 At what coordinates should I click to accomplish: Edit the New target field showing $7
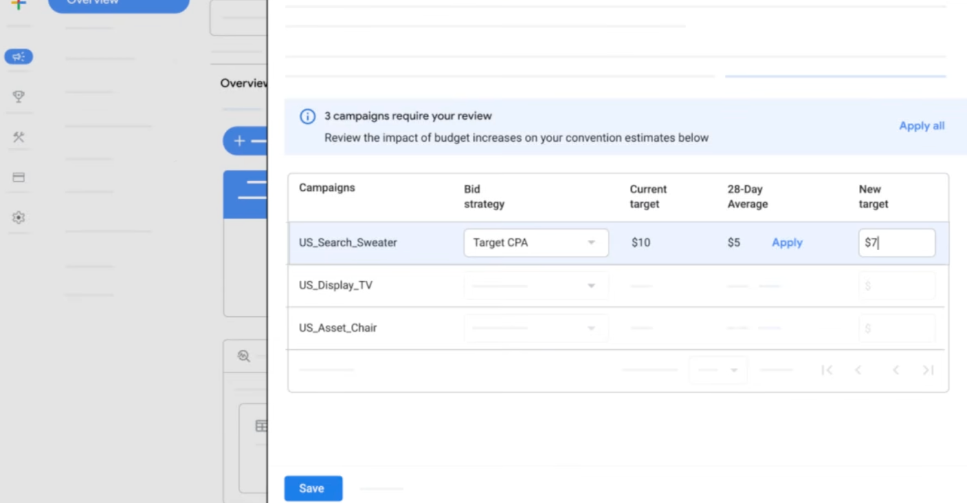tap(896, 242)
